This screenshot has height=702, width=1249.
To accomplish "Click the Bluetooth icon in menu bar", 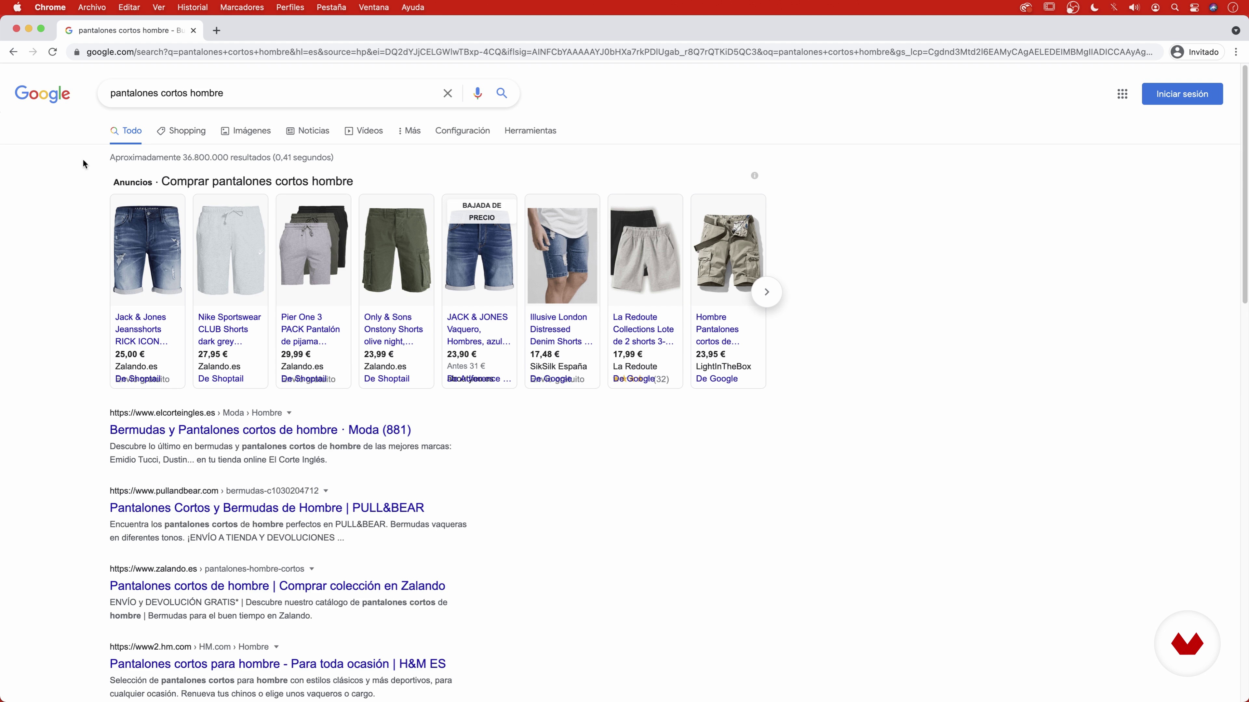I will pos(1114,7).
